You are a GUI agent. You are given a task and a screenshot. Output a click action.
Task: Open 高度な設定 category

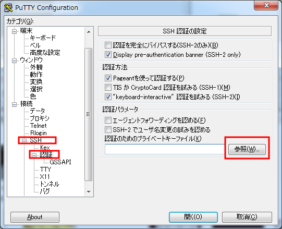tap(45, 53)
